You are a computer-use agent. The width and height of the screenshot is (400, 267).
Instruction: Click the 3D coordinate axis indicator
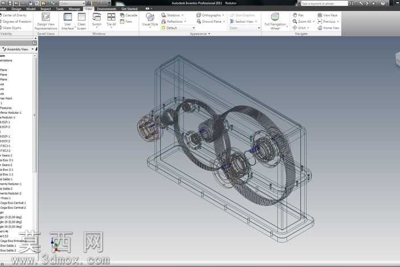coord(55,245)
